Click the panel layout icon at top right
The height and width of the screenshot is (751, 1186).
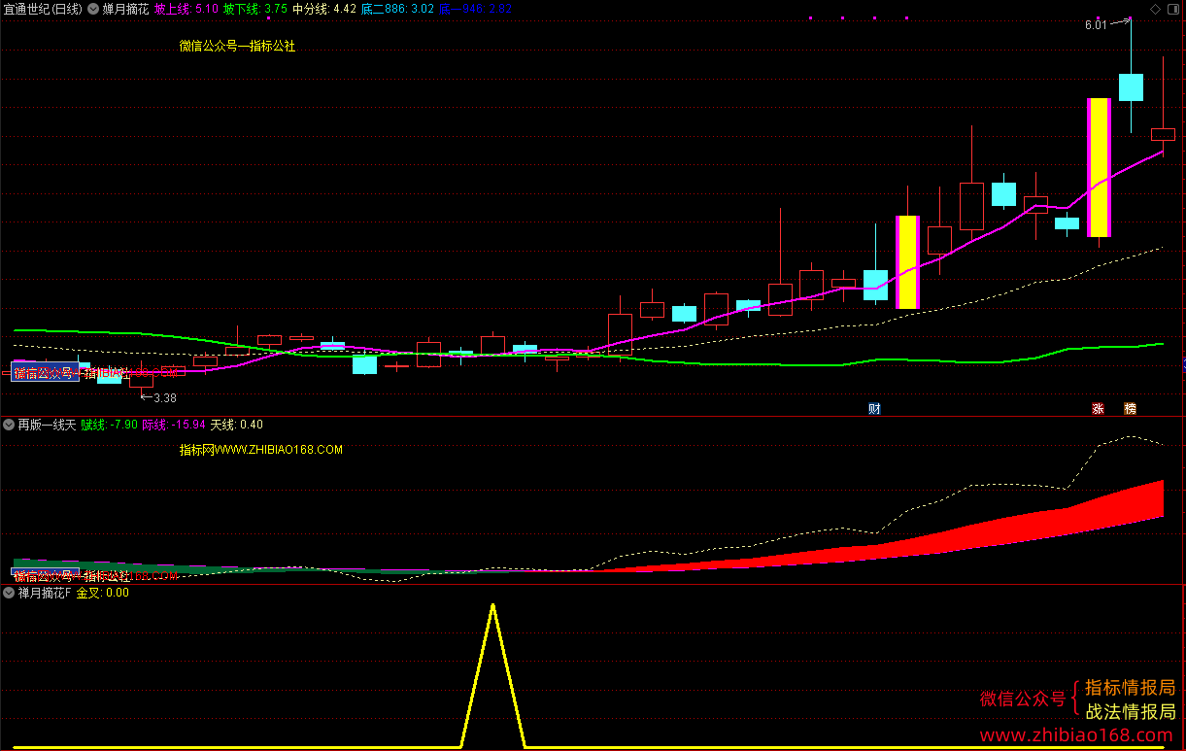1173,9
